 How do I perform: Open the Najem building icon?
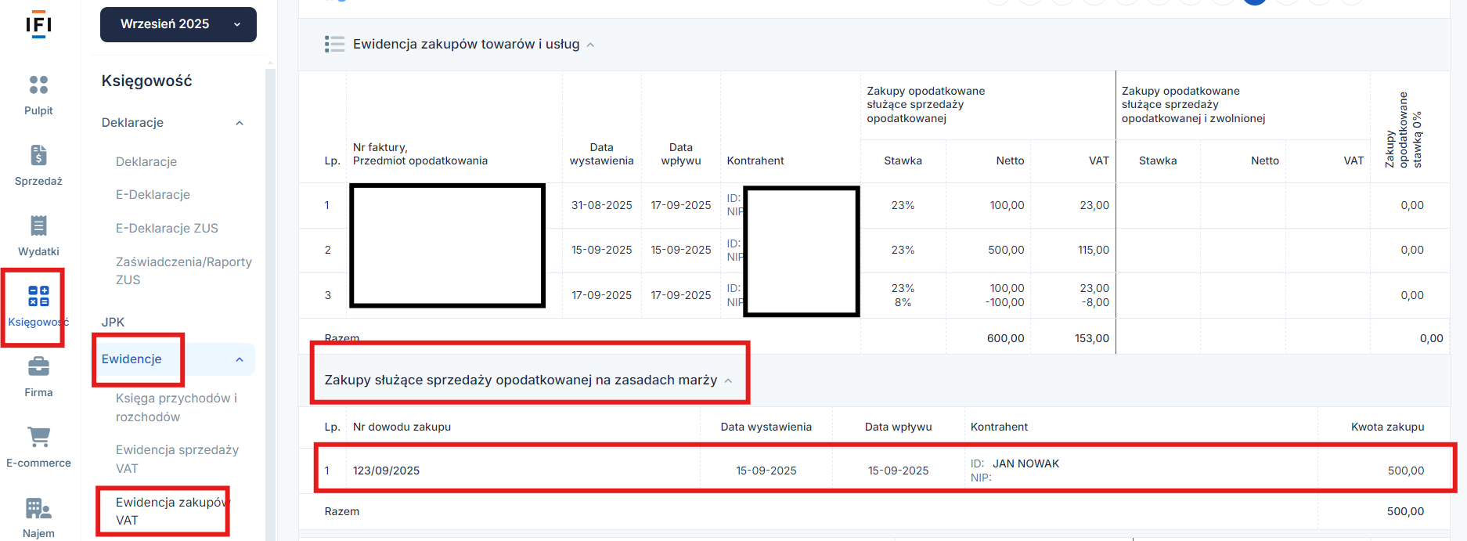click(38, 508)
